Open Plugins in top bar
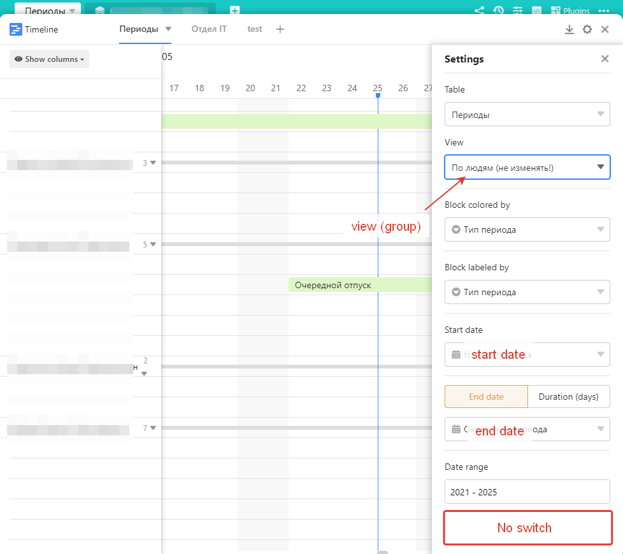Screen dimensions: 623x554 tap(570, 11)
